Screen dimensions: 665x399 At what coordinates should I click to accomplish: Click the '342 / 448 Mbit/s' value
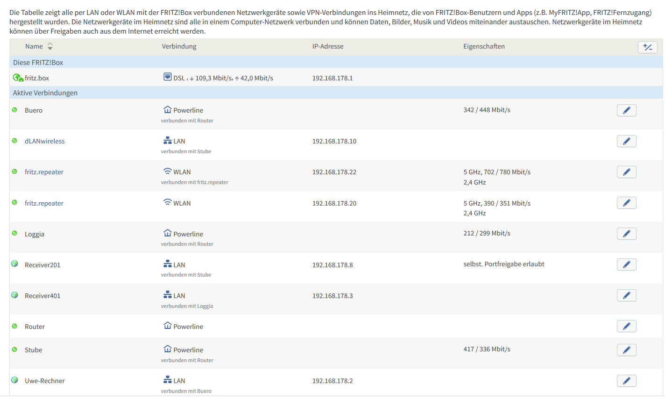[487, 110]
